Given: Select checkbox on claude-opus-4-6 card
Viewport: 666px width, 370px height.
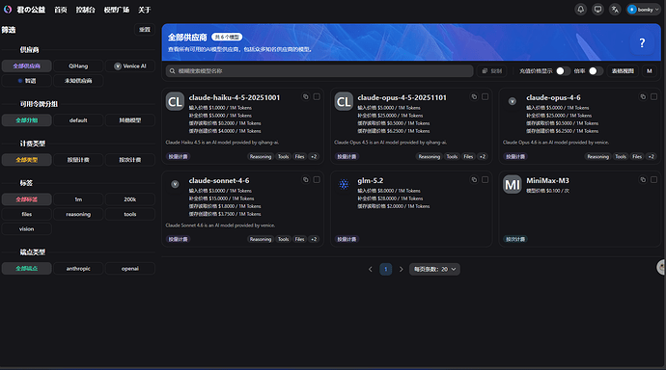Looking at the screenshot, I should pos(653,97).
